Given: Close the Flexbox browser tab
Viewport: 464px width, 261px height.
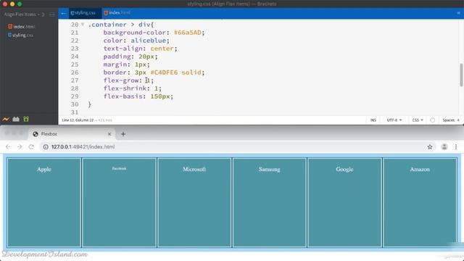Looking at the screenshot, I should [109, 134].
